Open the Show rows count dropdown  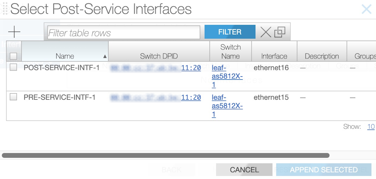point(371,127)
